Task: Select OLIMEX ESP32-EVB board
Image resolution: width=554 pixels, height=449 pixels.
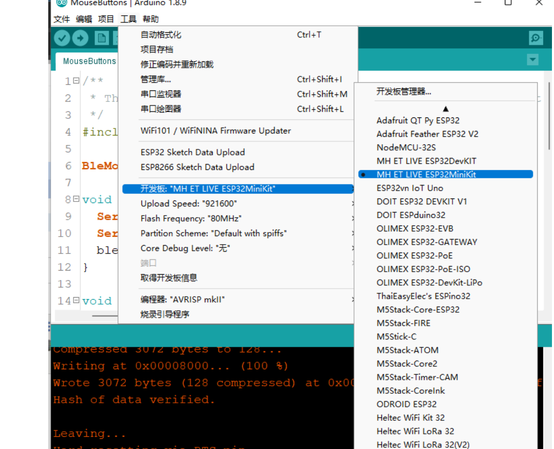Action: [x=446, y=228]
